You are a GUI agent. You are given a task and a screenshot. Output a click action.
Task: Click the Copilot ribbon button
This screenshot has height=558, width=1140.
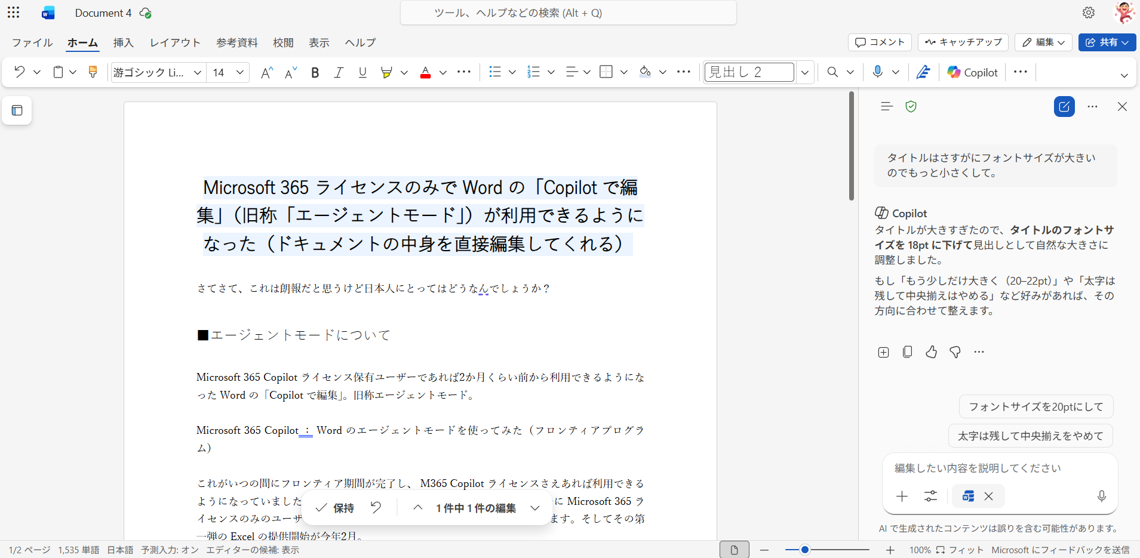[x=972, y=72]
